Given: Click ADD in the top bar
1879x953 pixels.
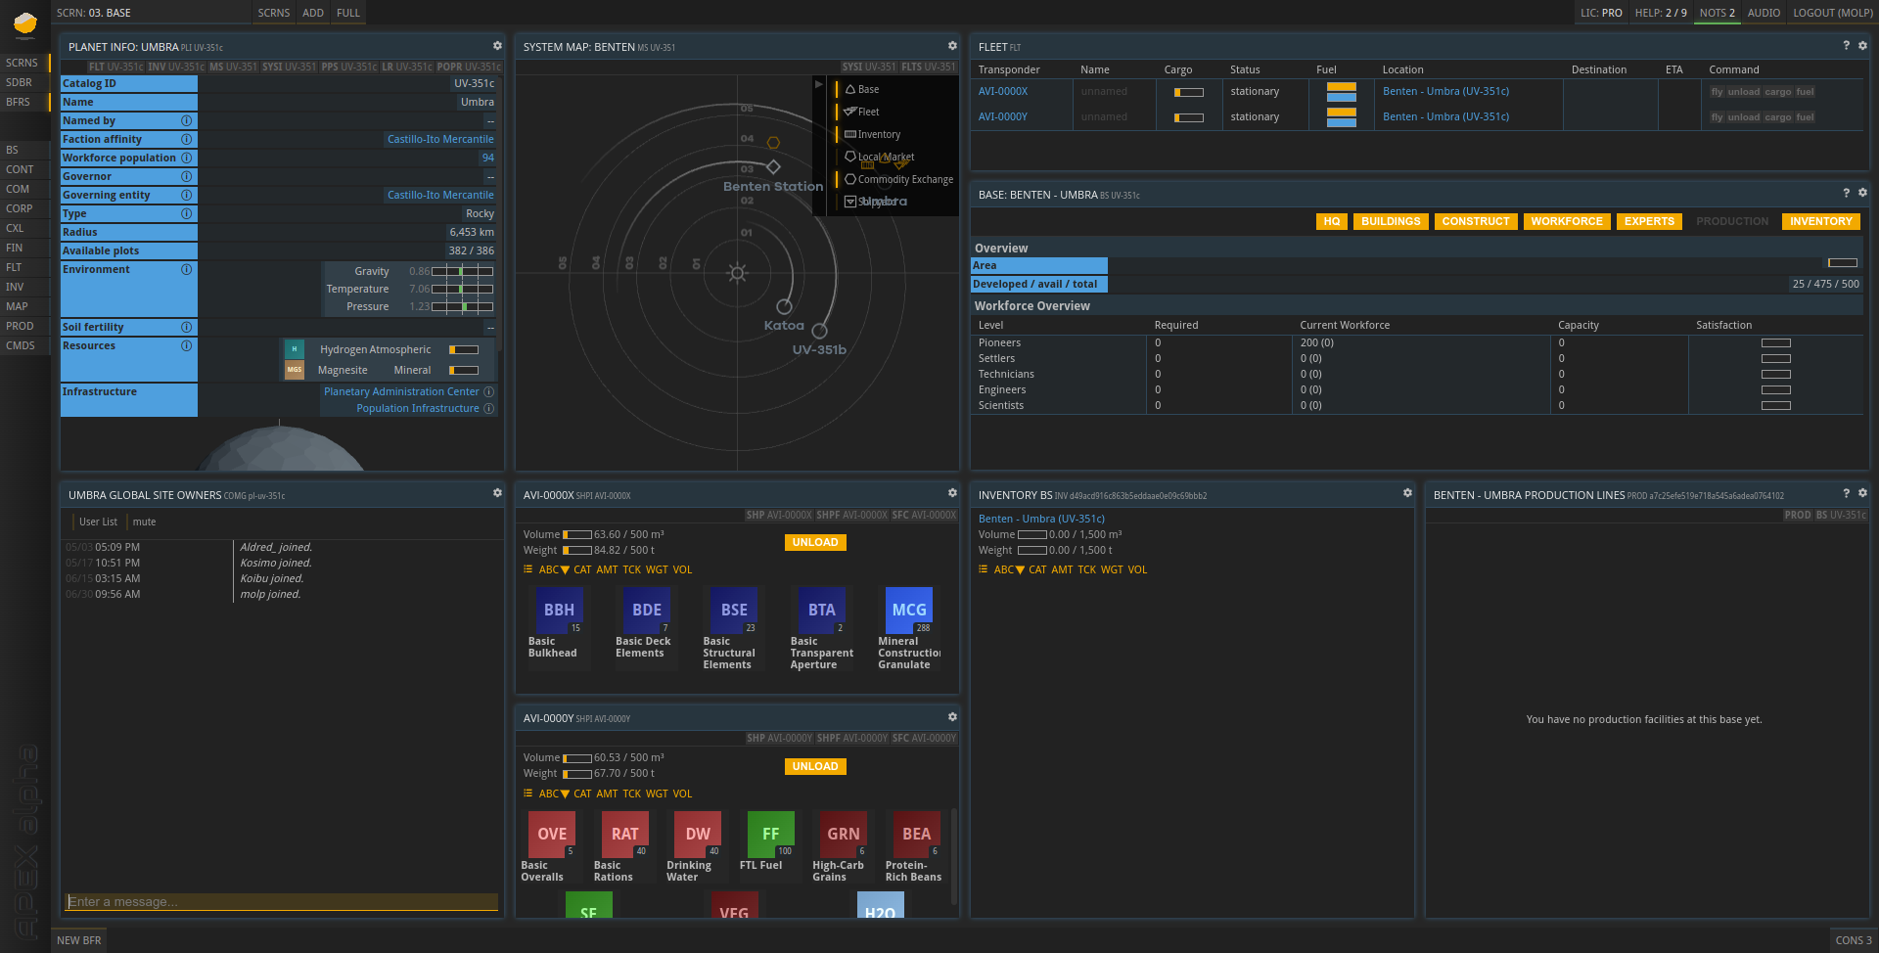Looking at the screenshot, I should tap(313, 13).
